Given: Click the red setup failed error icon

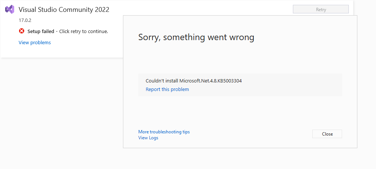Looking at the screenshot, I should [x=22, y=31].
